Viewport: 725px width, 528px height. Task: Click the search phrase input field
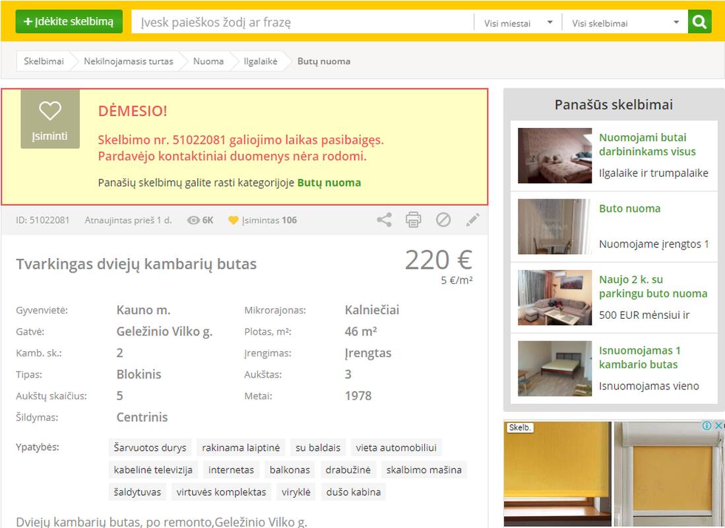(303, 22)
